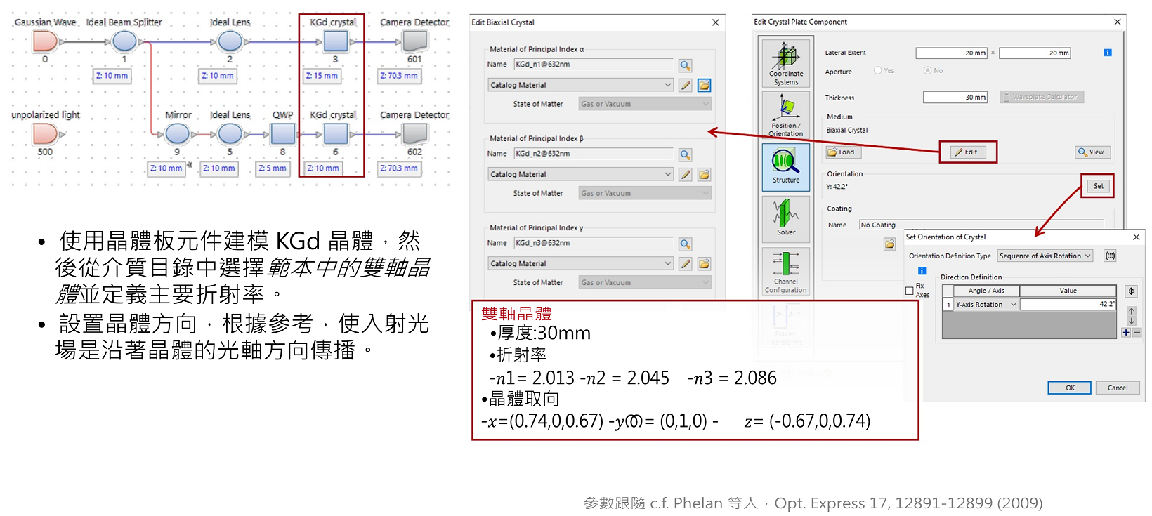Select the Aperture Yes radio button
1152x516 pixels.
click(877, 70)
